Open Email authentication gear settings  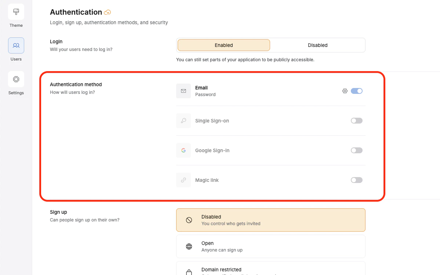[345, 91]
